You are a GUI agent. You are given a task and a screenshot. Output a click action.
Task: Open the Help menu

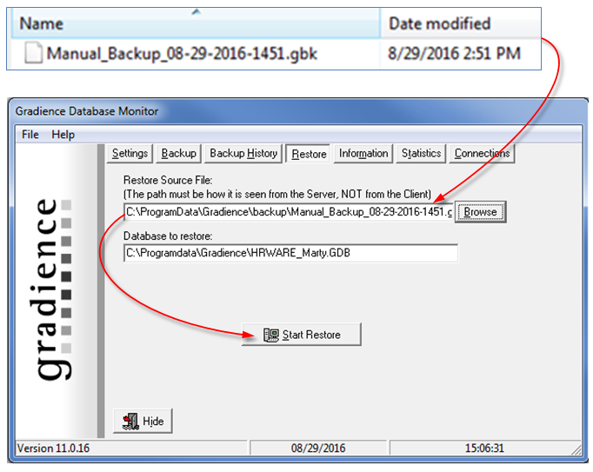tap(63, 135)
